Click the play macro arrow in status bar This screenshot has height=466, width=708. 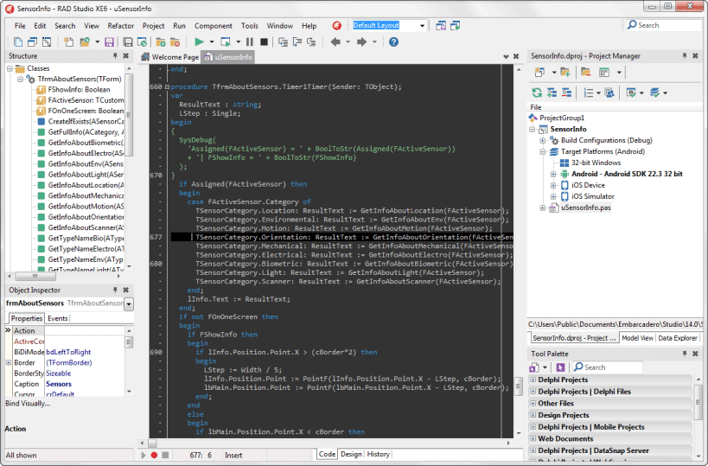tap(144, 455)
